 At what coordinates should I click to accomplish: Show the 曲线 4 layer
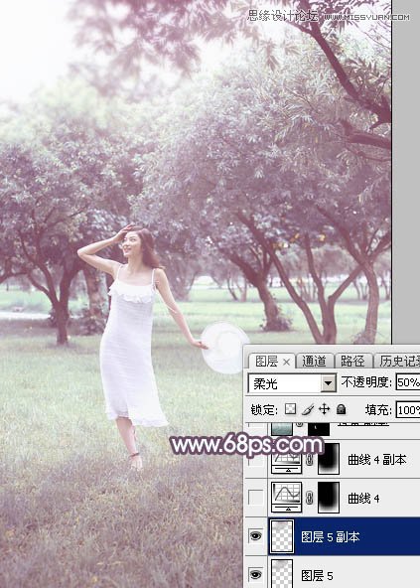255,498
